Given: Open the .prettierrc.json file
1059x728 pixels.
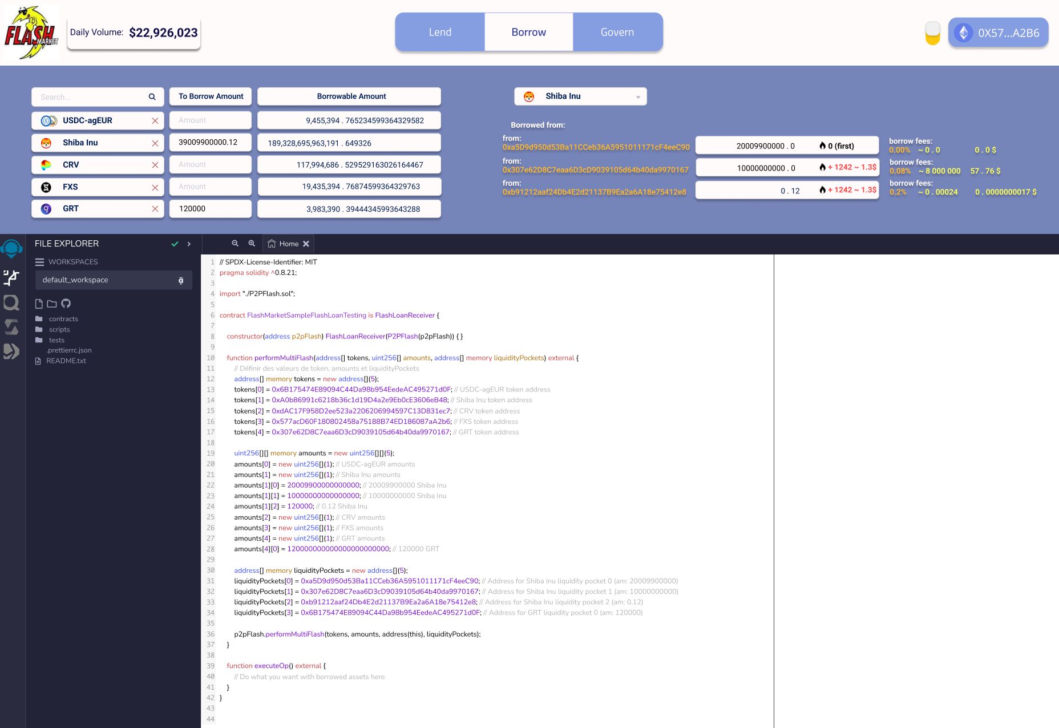Looking at the screenshot, I should click(x=69, y=350).
